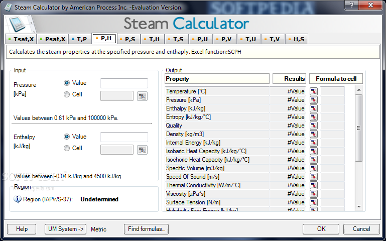Open Find formulas dialog
386x241 pixels.
(x=146, y=229)
